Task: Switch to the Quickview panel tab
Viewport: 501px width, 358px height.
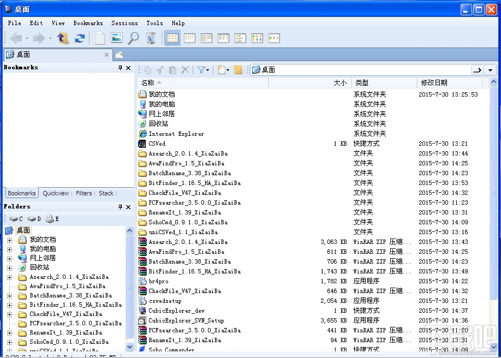Action: coord(56,193)
